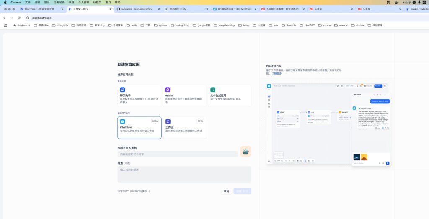Select the 文本生成应用 app type card

[229, 96]
